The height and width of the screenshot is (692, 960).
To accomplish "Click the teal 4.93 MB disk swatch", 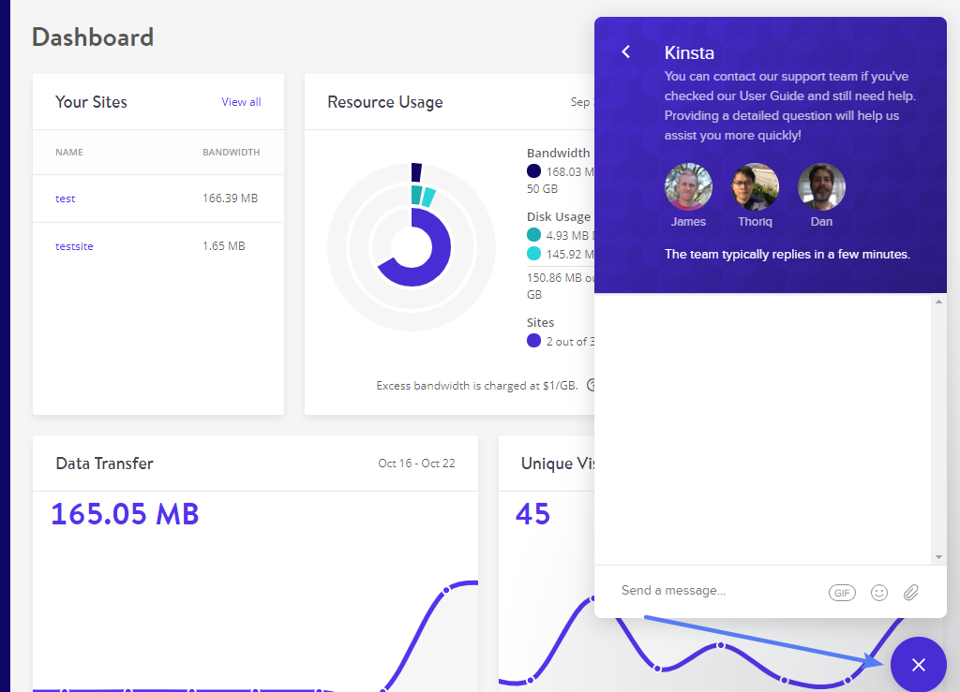I will (x=533, y=235).
